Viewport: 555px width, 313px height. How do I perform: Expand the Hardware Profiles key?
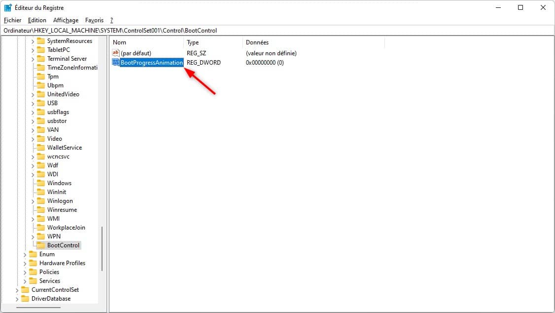point(25,263)
